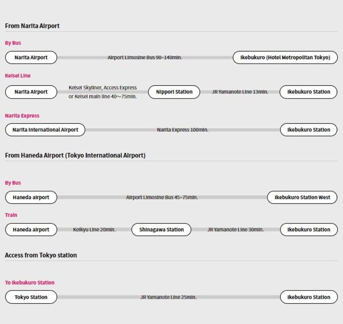Click the Keisei Line heading
Image resolution: width=343 pixels, height=324 pixels.
18,76
